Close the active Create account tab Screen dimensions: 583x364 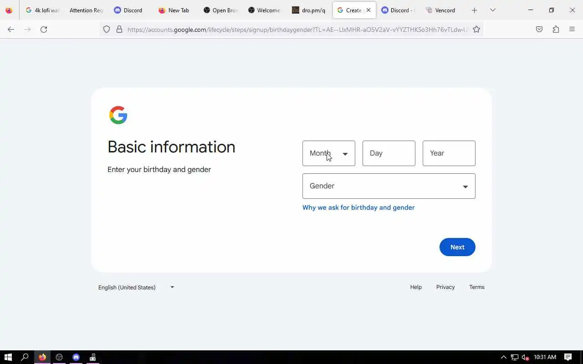(368, 10)
